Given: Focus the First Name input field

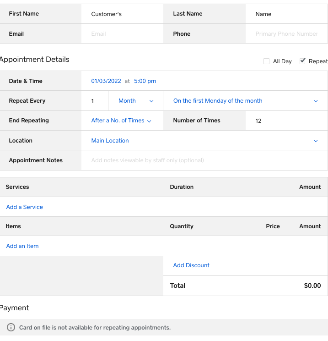Looking at the screenshot, I should click(122, 14).
